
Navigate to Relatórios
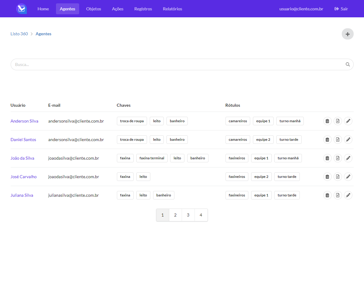(x=172, y=9)
